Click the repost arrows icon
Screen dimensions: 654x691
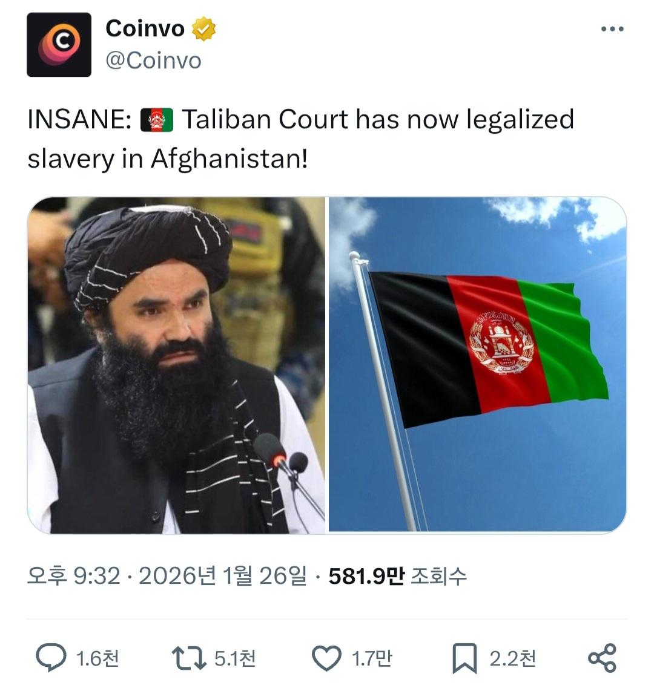(189, 658)
